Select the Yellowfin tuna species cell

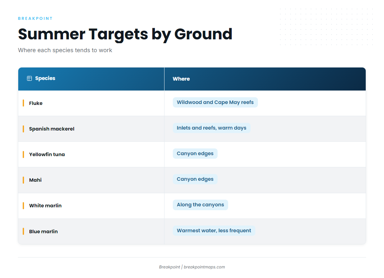coord(91,155)
